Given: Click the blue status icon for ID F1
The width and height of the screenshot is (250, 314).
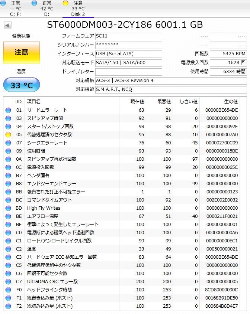Looking at the screenshot, I should click(x=8, y=298).
